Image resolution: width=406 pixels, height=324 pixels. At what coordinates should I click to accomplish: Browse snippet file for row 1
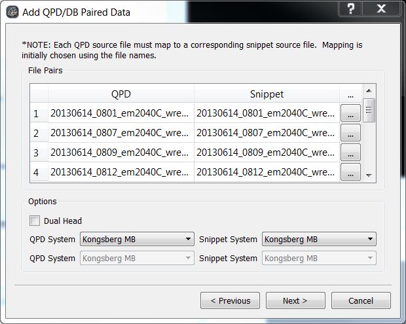click(350, 113)
